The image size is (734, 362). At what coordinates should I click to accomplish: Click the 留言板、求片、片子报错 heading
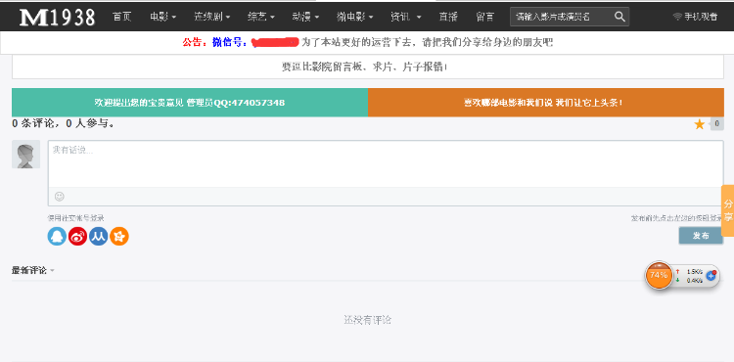364,67
